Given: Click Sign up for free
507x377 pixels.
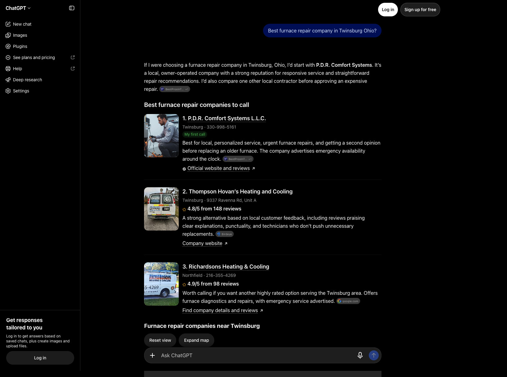Looking at the screenshot, I should pos(420,10).
